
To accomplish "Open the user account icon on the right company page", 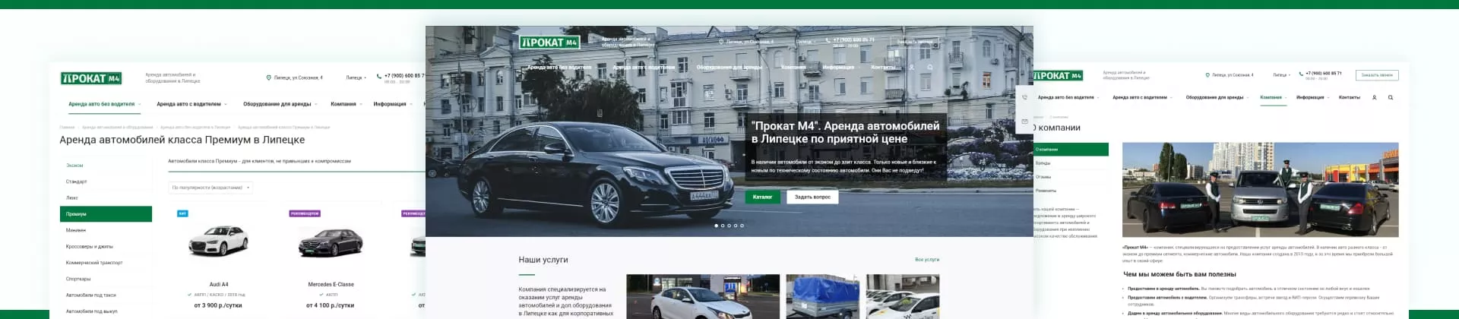I will (x=1374, y=97).
